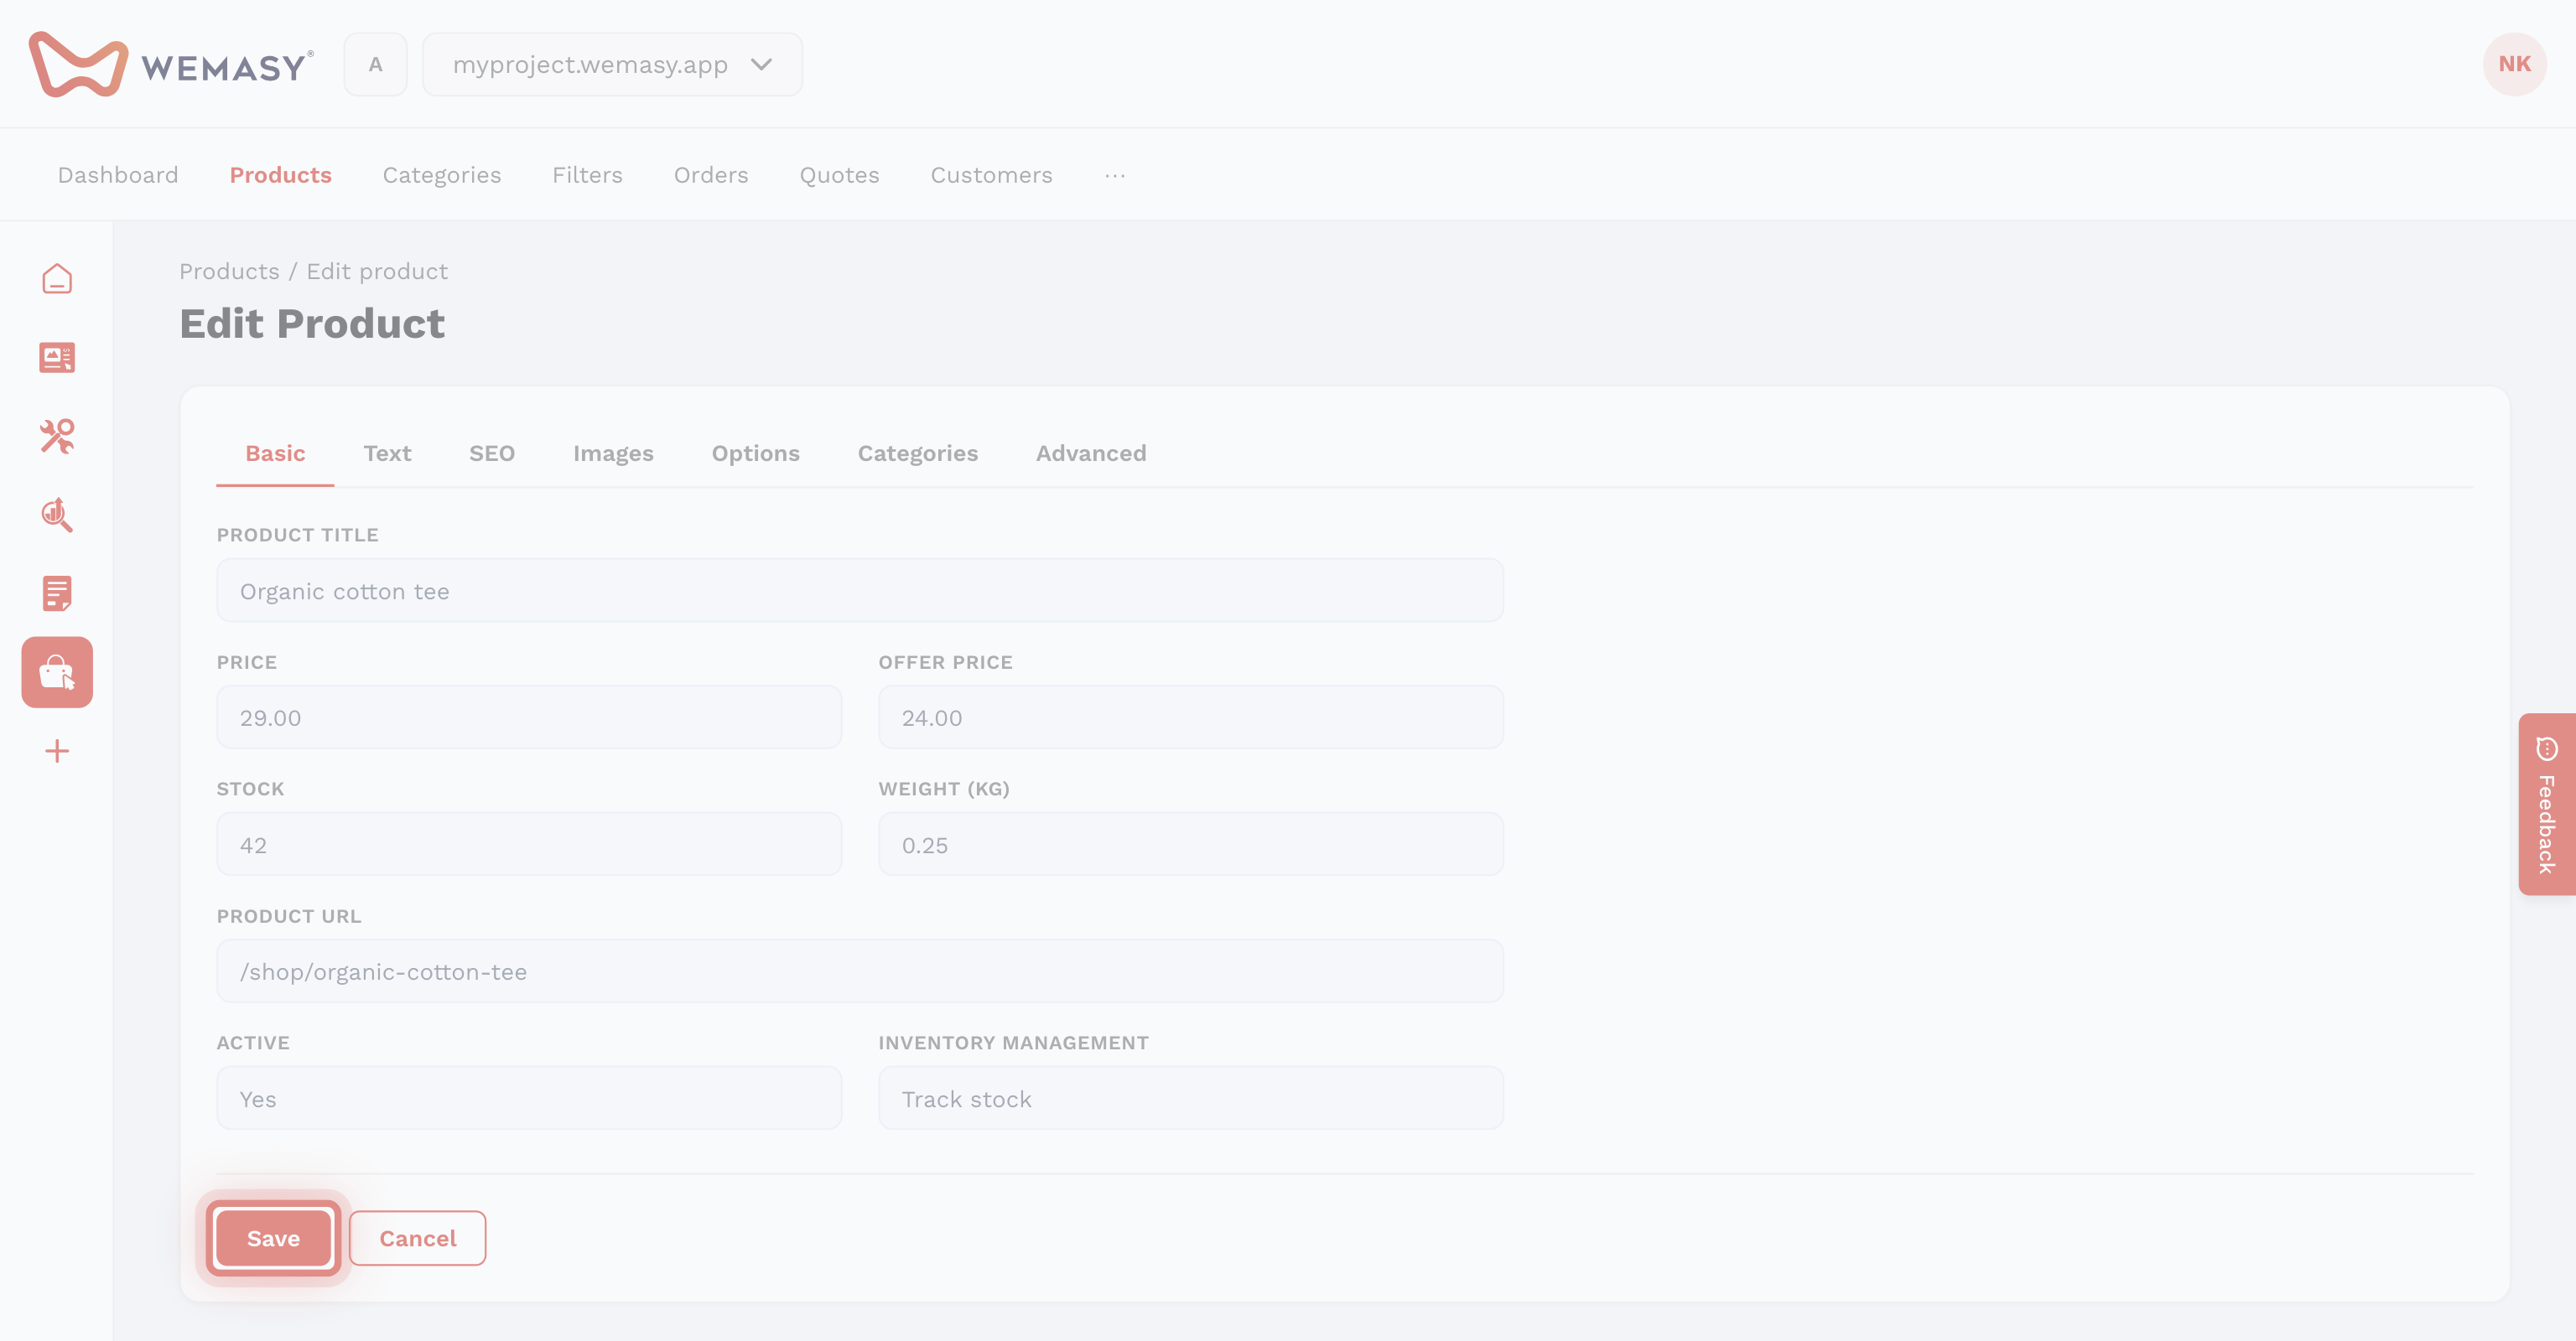
Task: Open Customers in top navigation
Action: (x=991, y=175)
